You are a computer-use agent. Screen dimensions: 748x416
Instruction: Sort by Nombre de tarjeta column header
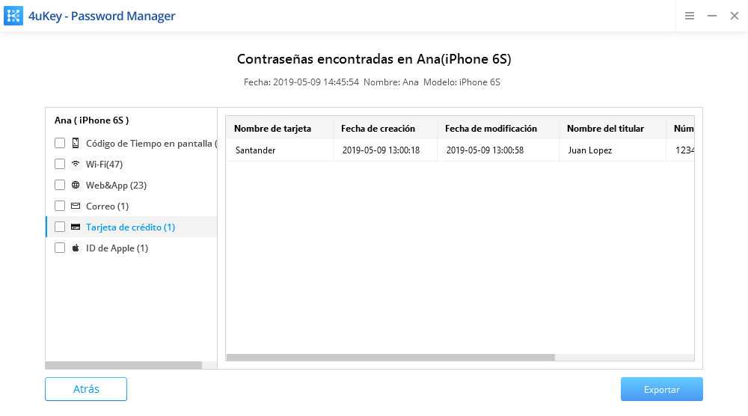click(x=280, y=128)
